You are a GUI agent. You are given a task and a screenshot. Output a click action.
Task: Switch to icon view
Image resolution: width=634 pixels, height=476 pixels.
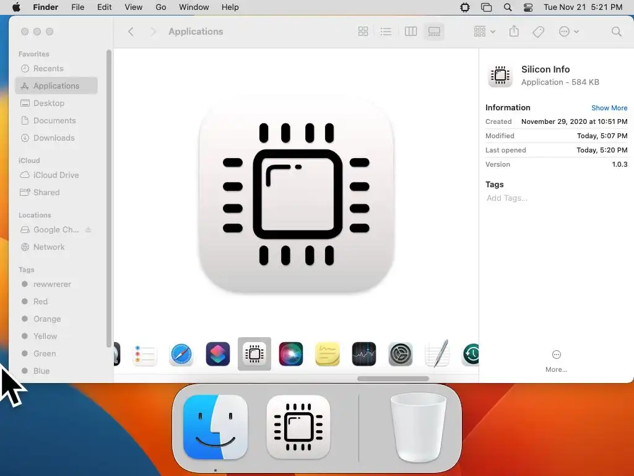click(363, 32)
